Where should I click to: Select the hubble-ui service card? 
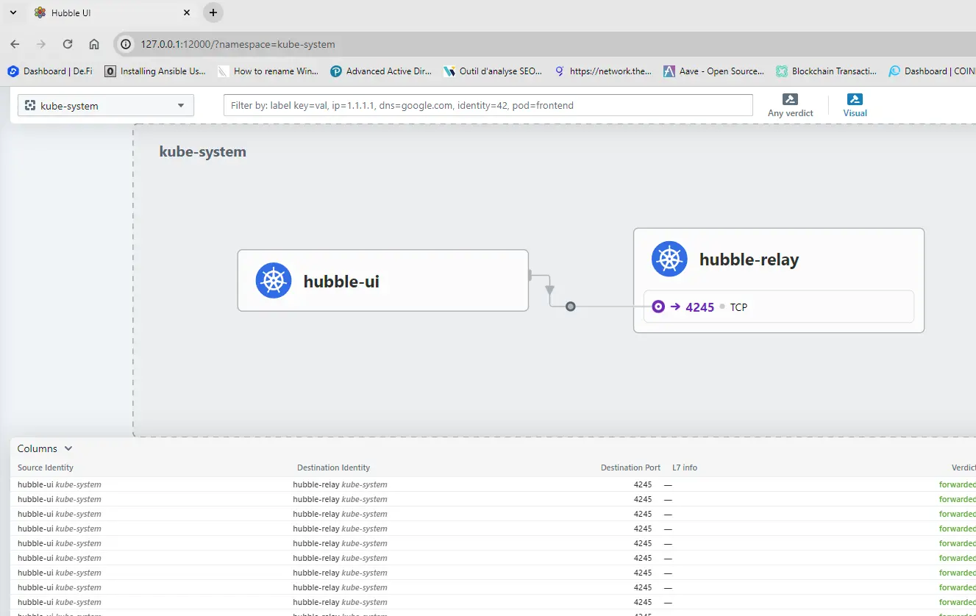(382, 281)
